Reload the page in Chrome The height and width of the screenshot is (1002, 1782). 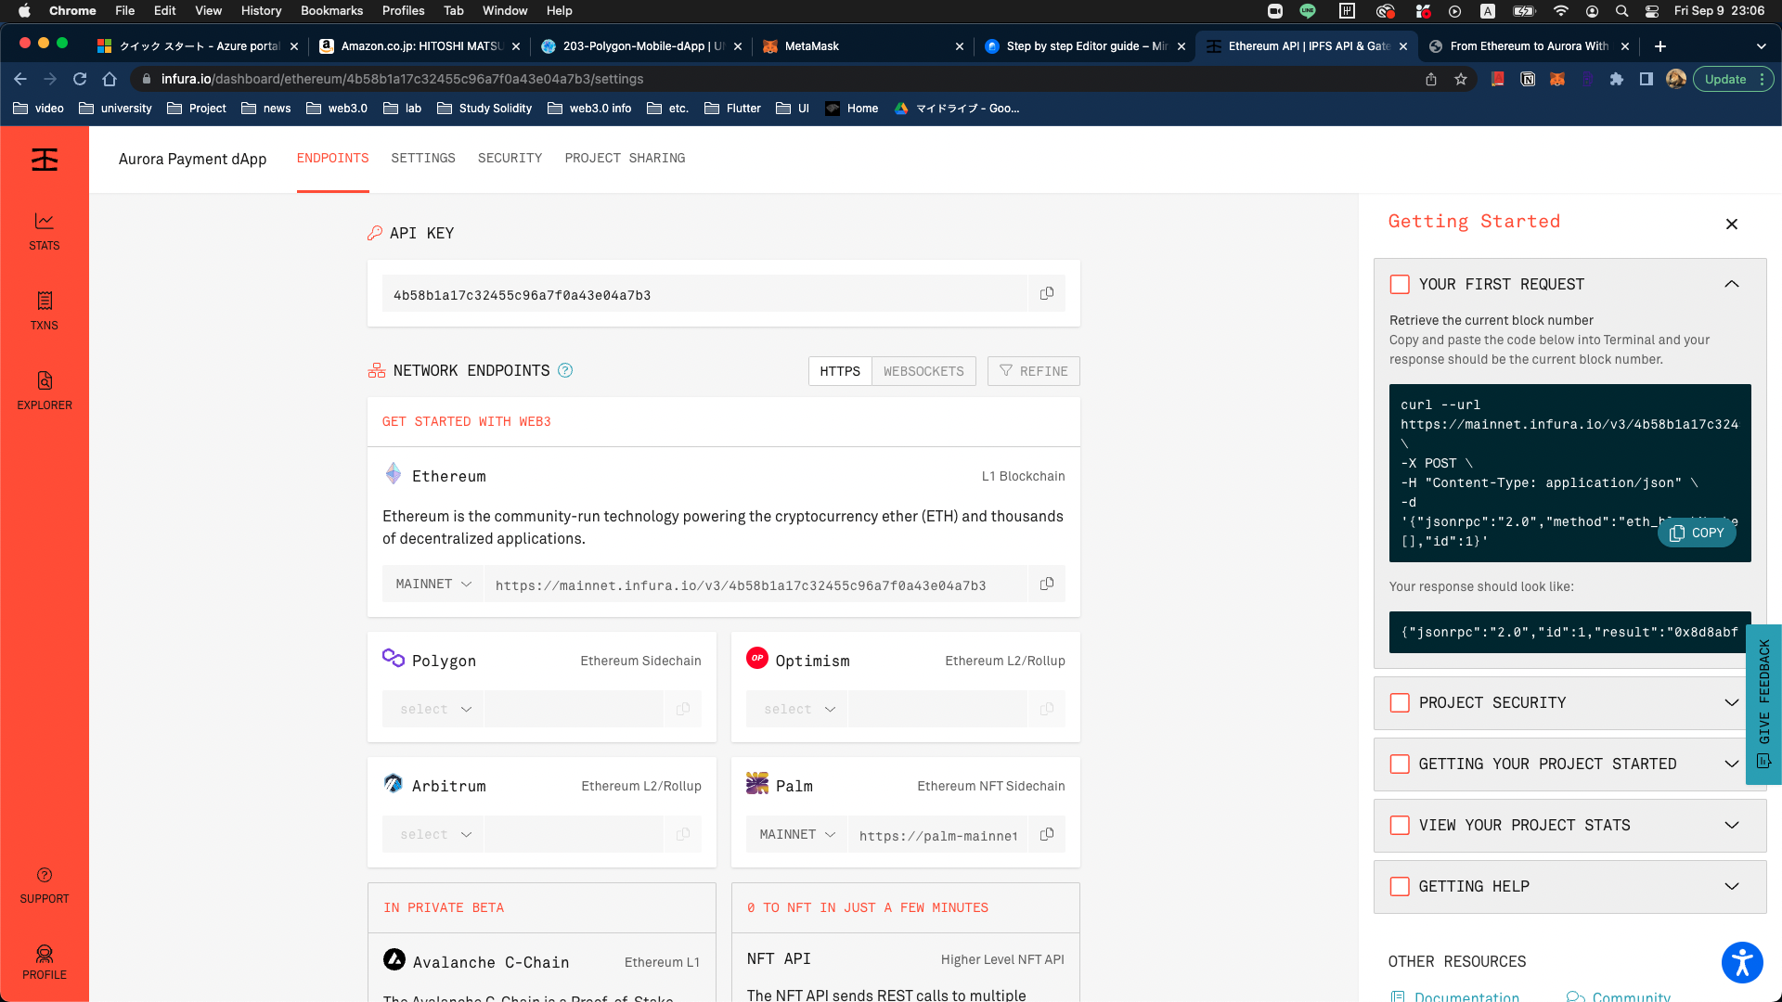click(80, 79)
